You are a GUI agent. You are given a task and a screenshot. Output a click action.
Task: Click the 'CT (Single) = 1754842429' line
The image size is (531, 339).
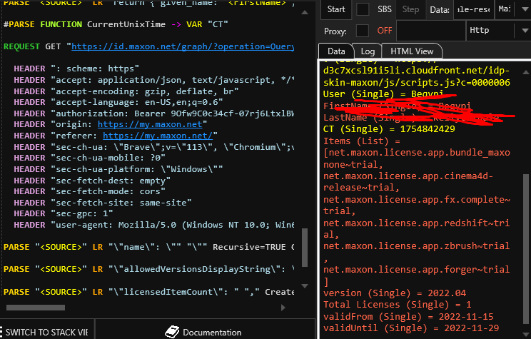(x=389, y=129)
